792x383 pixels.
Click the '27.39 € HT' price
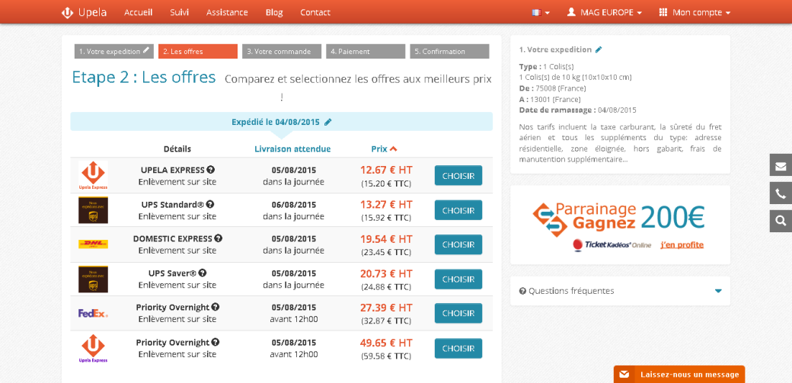click(386, 307)
